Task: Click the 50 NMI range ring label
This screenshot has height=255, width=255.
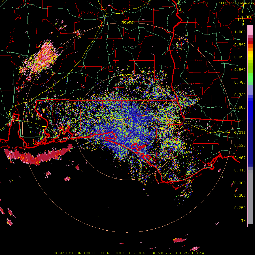Action: coord(127,75)
